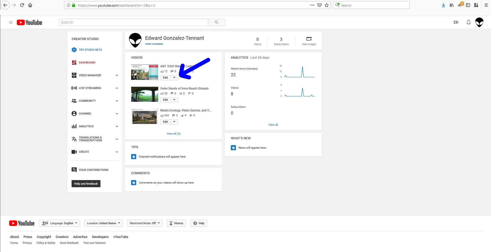Open the hamburger guide menu icon

11,22
